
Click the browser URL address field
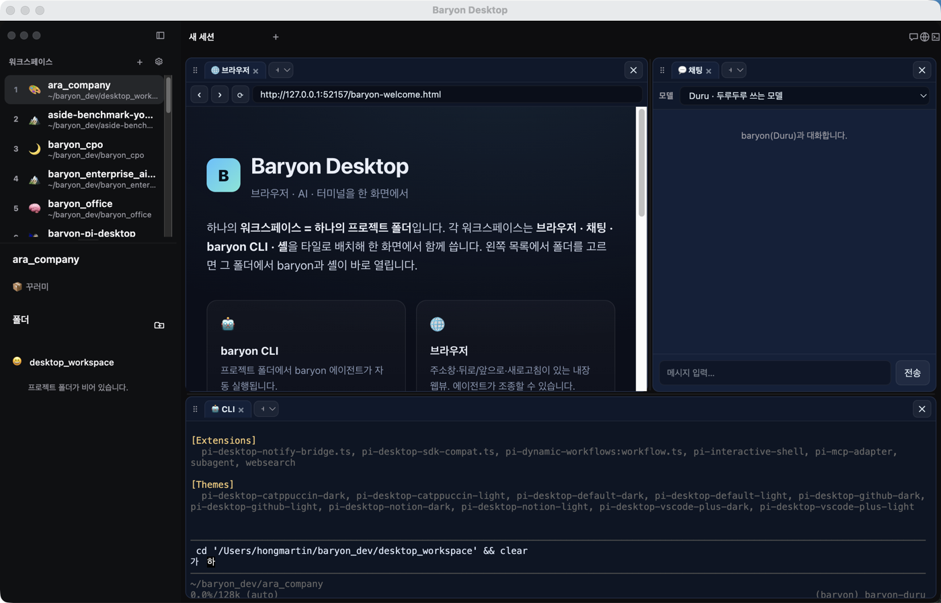click(446, 95)
